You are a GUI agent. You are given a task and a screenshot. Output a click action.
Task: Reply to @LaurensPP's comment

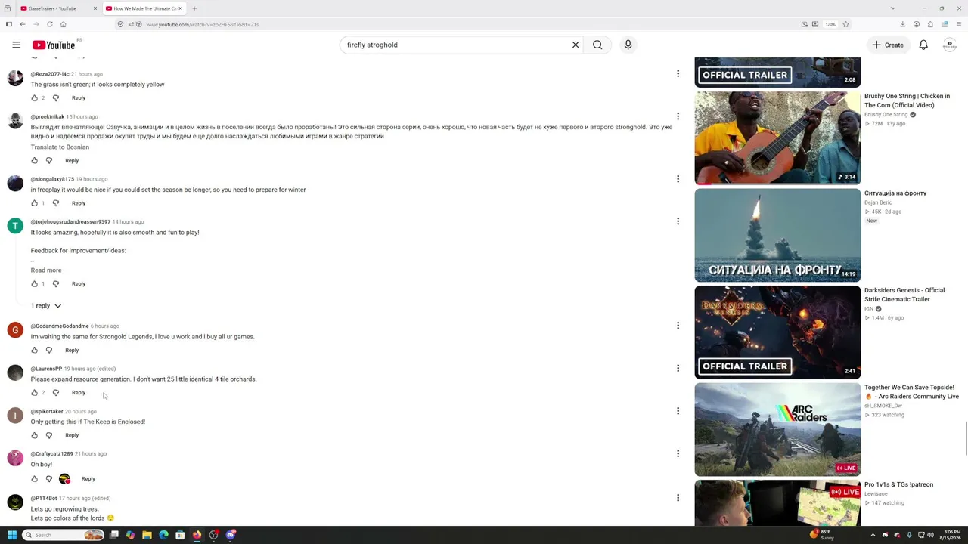pos(79,393)
